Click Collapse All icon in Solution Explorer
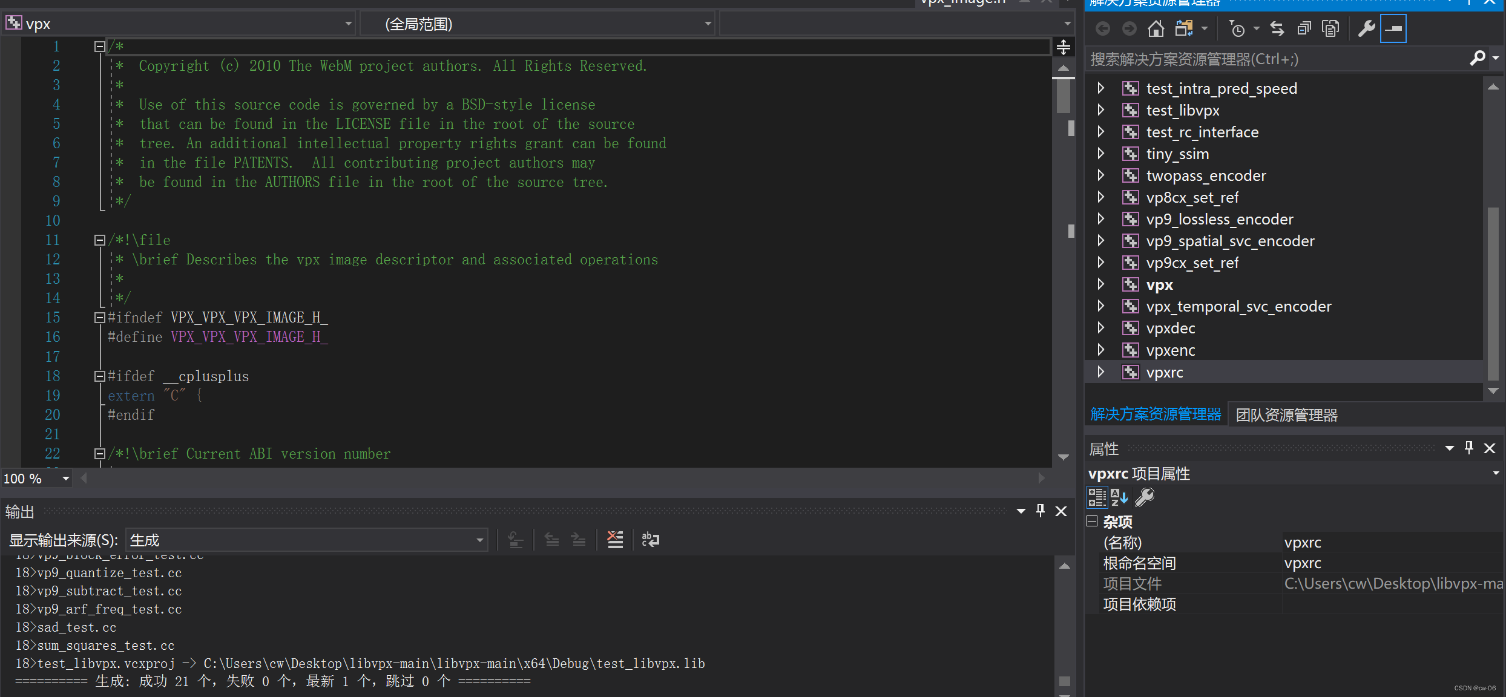This screenshot has width=1506, height=697. (1304, 28)
